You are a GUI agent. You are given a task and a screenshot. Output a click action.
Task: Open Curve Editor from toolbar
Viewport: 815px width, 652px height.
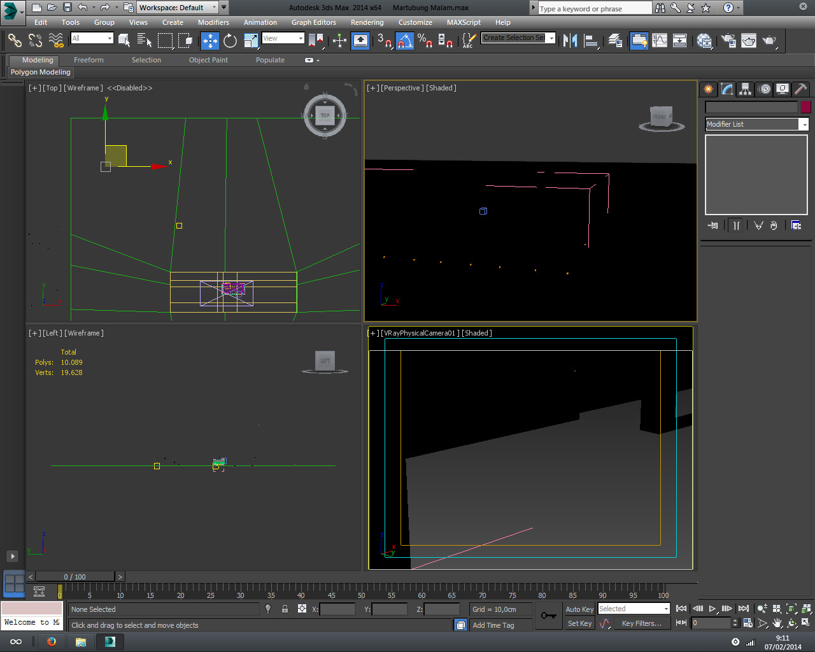(x=660, y=41)
